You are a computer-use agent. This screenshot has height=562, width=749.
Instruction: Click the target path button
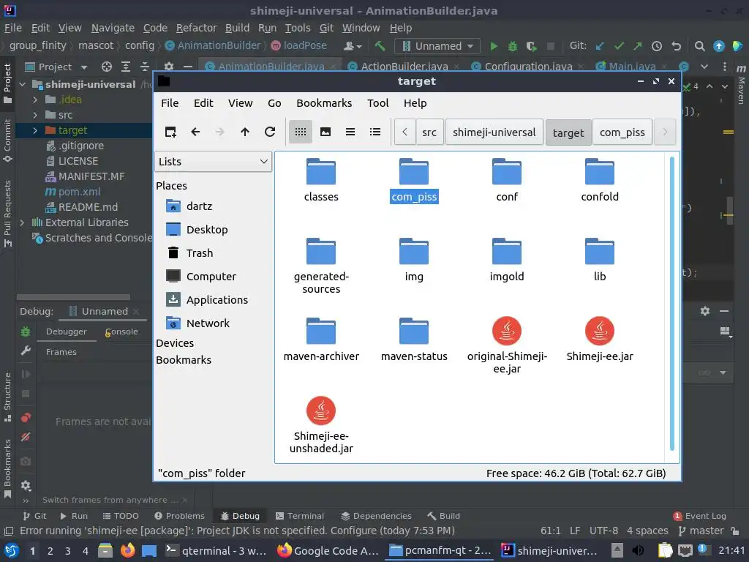click(x=568, y=132)
